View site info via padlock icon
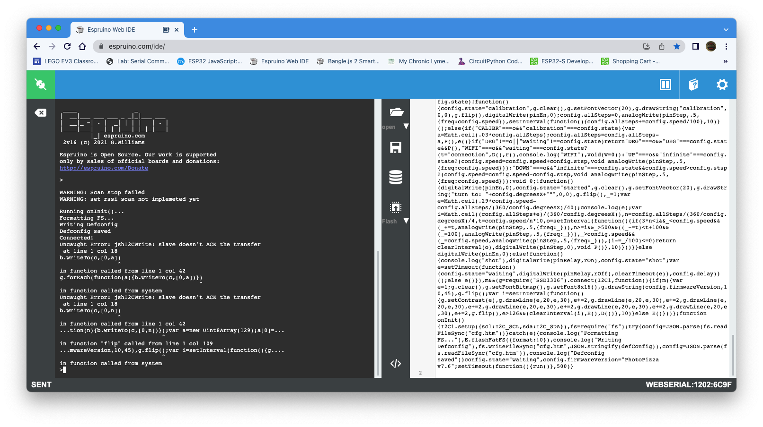 [x=101, y=46]
